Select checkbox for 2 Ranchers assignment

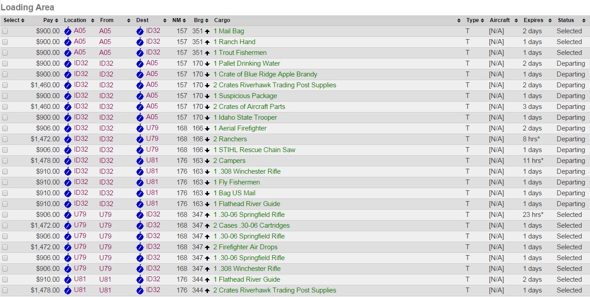5,139
